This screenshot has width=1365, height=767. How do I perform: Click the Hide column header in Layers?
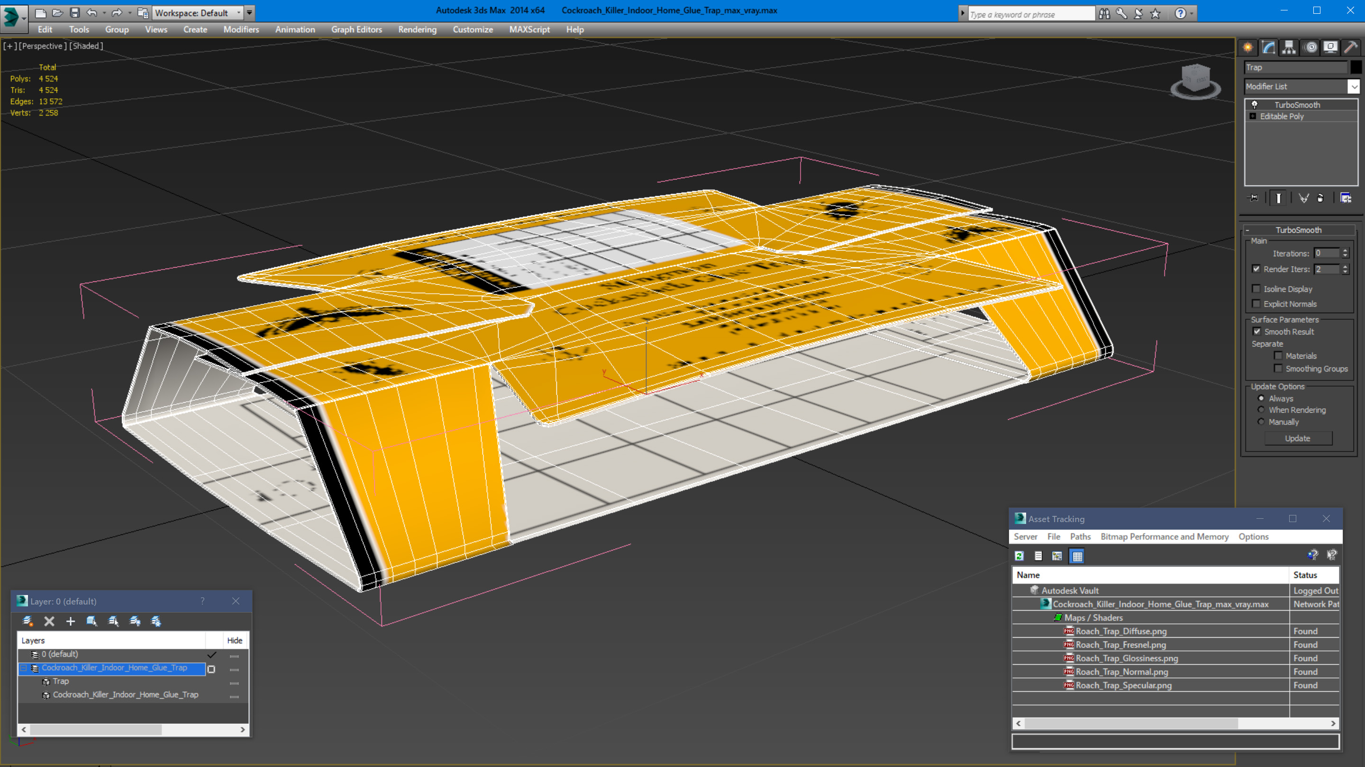pyautogui.click(x=235, y=641)
